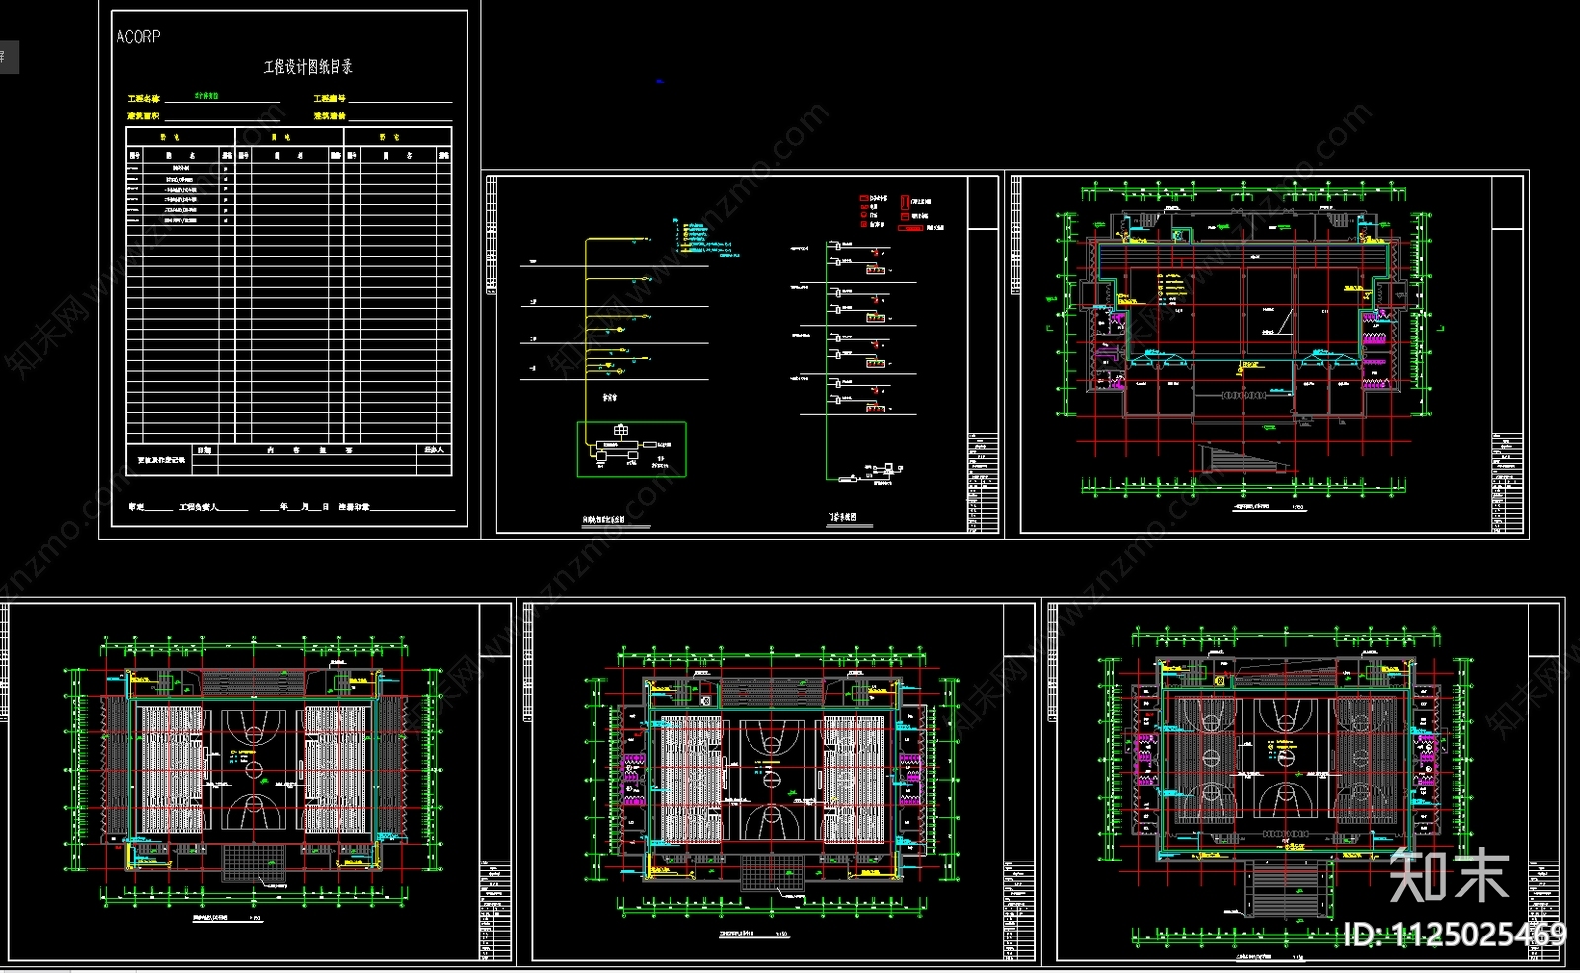Click the 注册印章 text in catalog footer
The width and height of the screenshot is (1580, 973).
354,507
